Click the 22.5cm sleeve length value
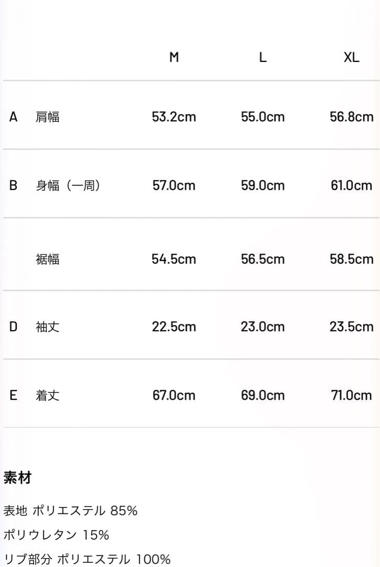Screen dimensions: 380x567 click(x=174, y=327)
